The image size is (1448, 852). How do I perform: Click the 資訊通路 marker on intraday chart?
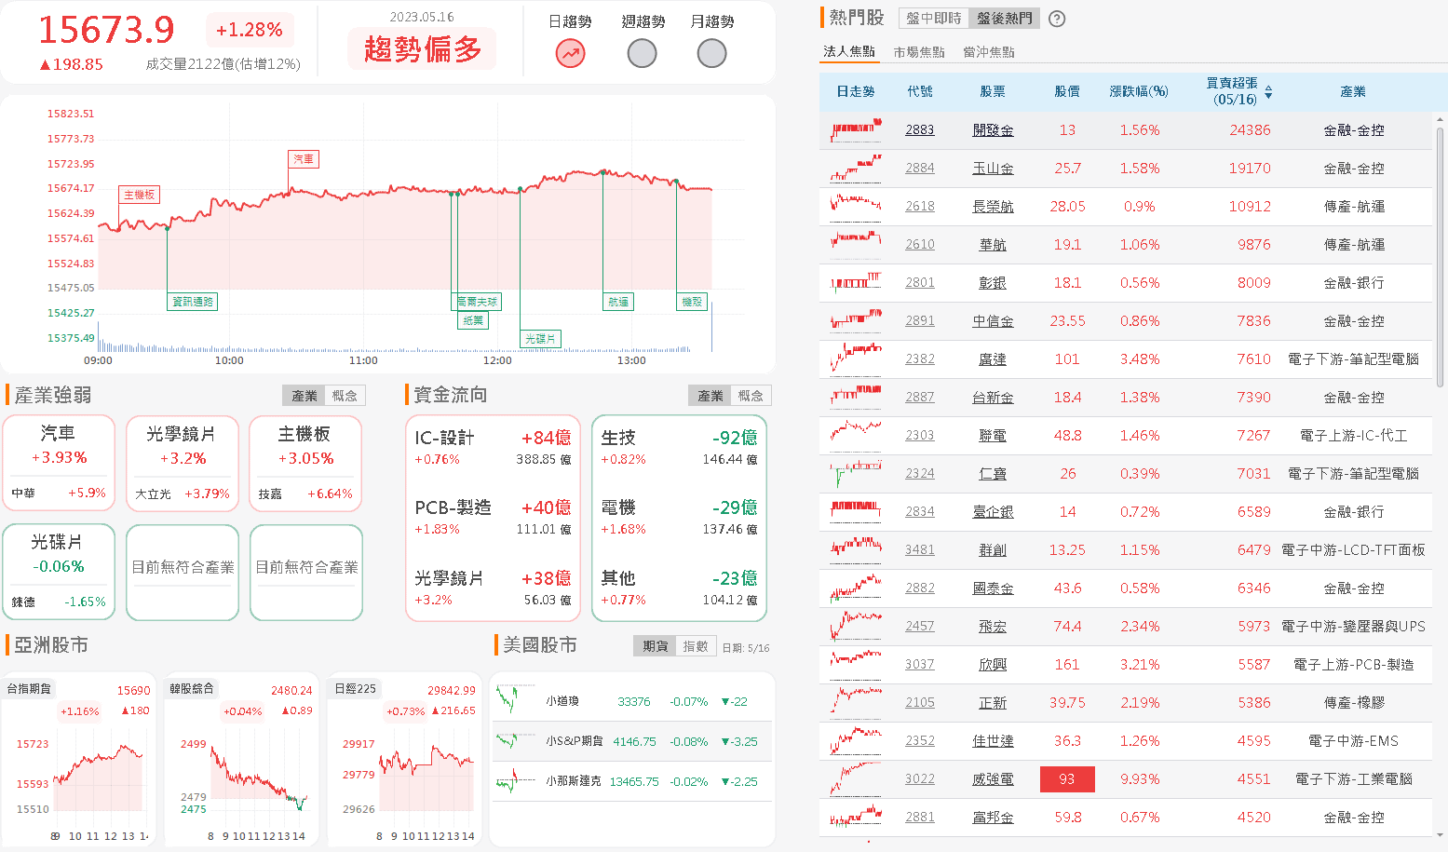[x=193, y=302]
